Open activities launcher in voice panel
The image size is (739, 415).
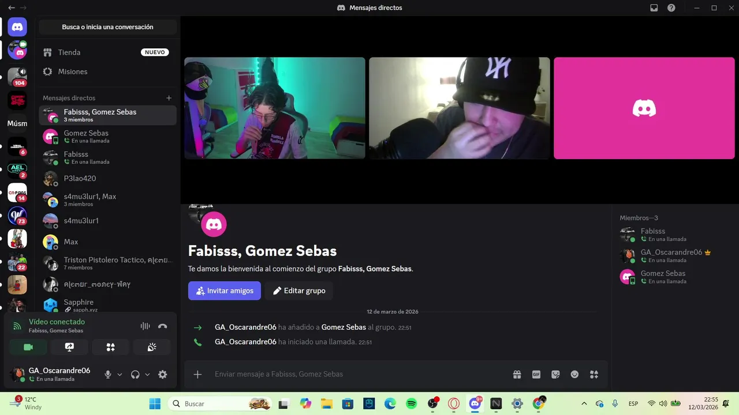click(x=111, y=347)
